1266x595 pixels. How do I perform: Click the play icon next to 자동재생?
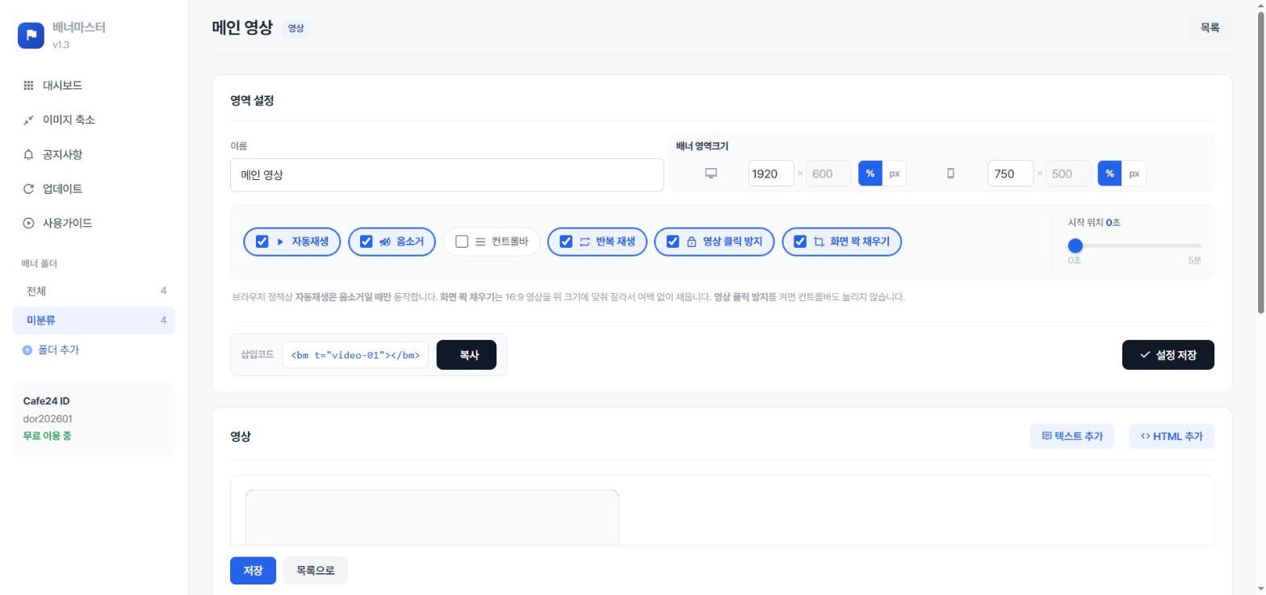point(280,241)
